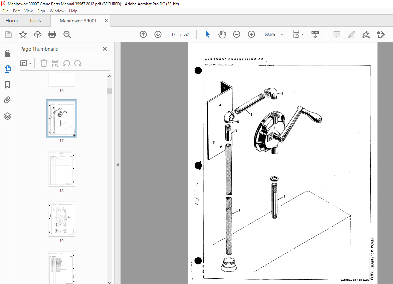393x284 pixels.
Task: Select page 17 thumbnail
Action: pos(62,118)
